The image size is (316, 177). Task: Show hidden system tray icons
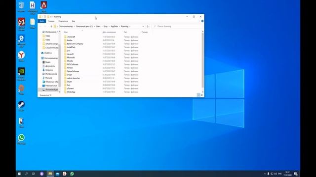coord(265,174)
